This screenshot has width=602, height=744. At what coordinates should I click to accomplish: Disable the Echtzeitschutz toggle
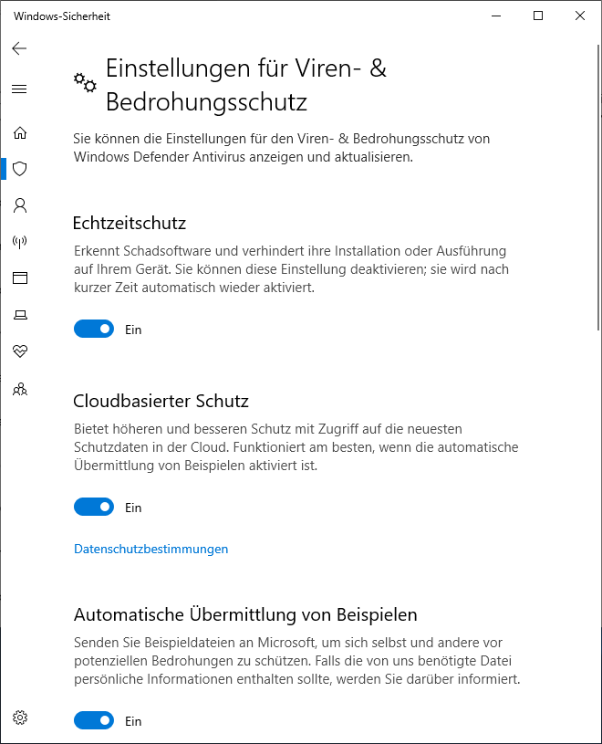pyautogui.click(x=94, y=329)
